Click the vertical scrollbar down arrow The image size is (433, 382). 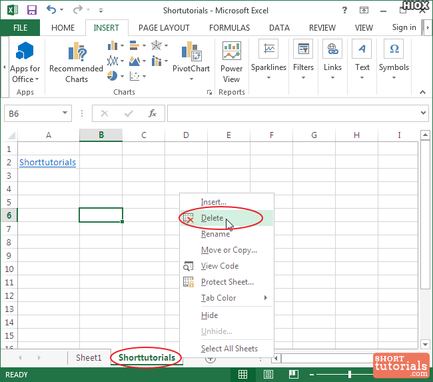point(425,344)
